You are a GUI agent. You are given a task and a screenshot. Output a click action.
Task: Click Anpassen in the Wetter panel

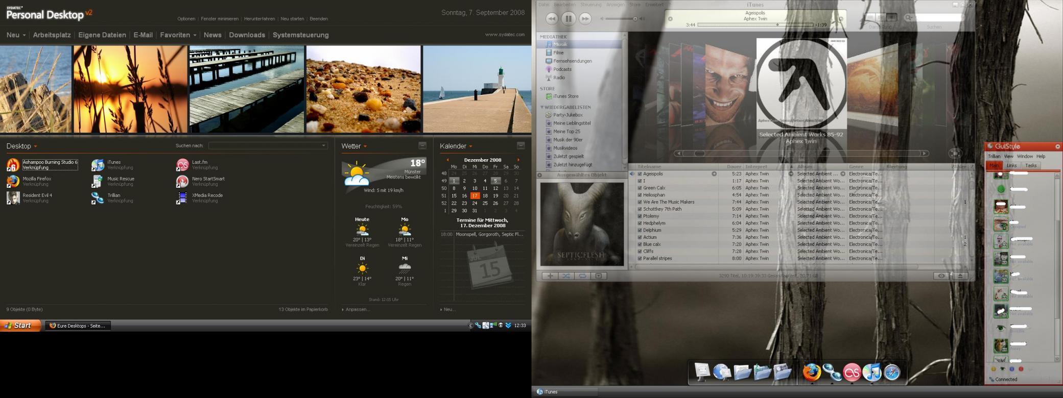click(357, 309)
